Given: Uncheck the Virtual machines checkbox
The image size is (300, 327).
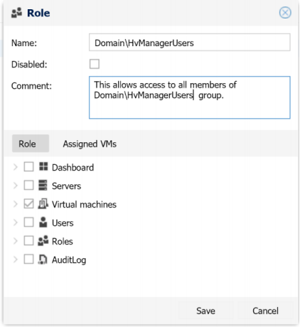Looking at the screenshot, I should tap(28, 204).
